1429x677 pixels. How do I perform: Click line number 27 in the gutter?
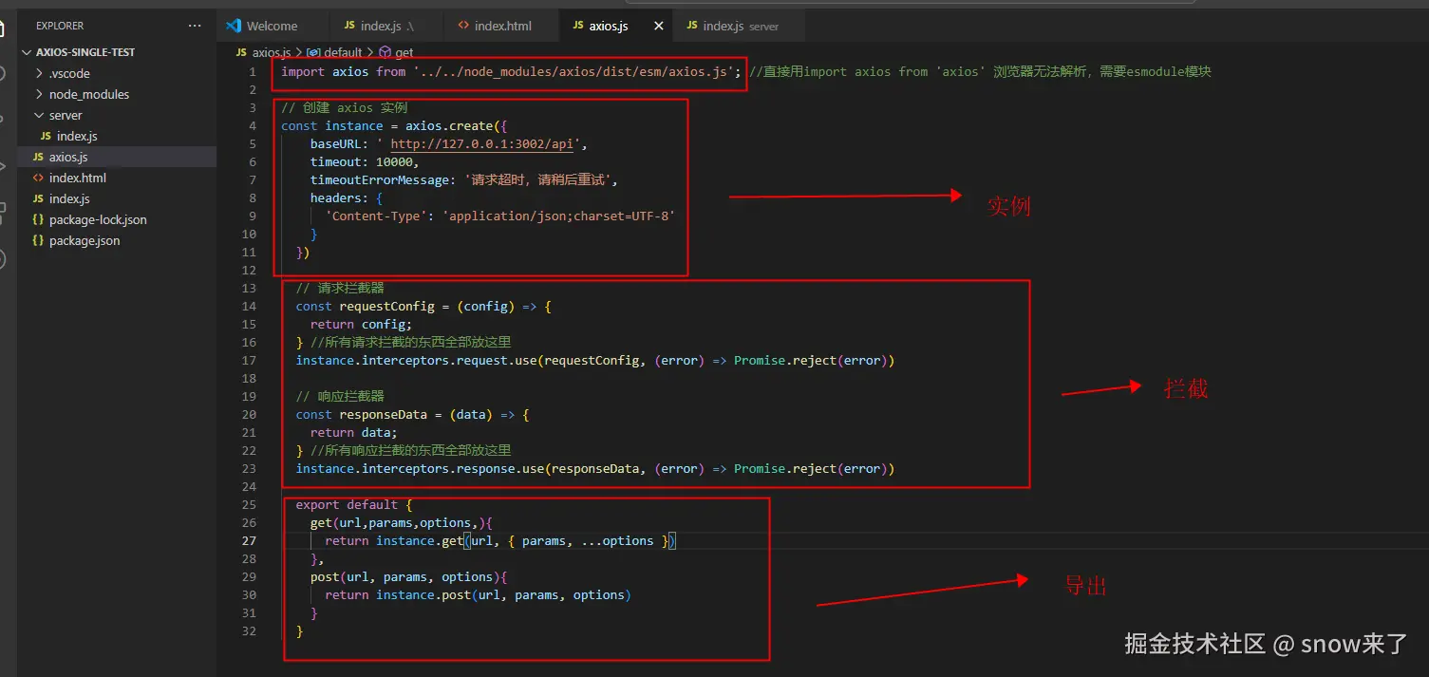click(249, 541)
